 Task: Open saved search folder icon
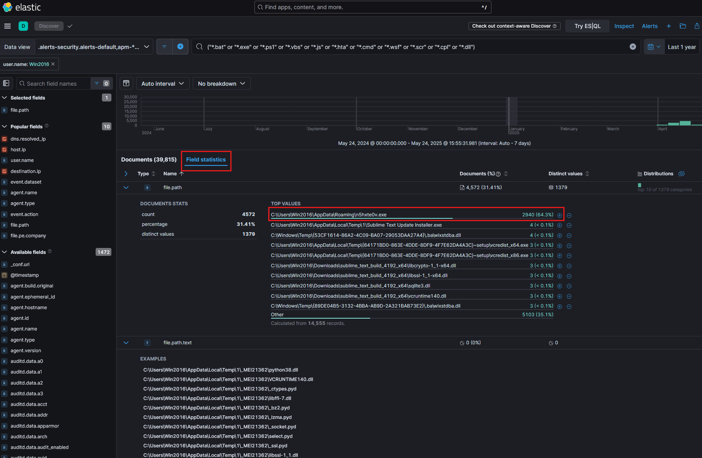(x=683, y=26)
